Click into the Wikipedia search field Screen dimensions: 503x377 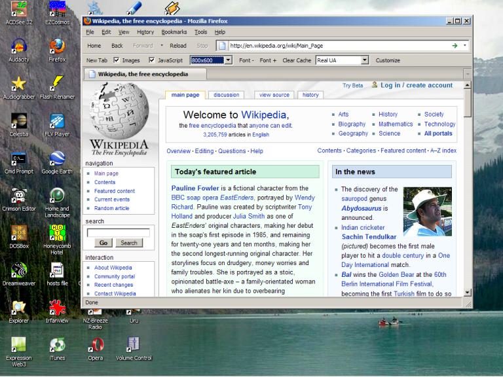(x=119, y=232)
